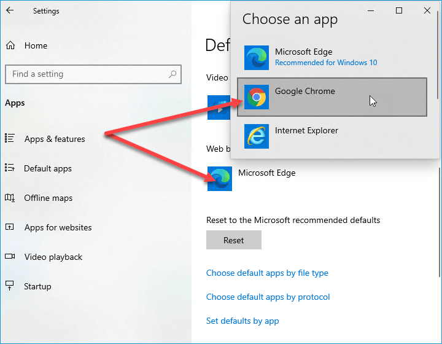This screenshot has height=344, width=442.
Task: Click the Default apps sidebar icon
Action: pyautogui.click(x=10, y=168)
